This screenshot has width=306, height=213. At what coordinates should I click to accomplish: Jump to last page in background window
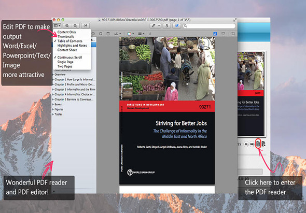coord(252,144)
